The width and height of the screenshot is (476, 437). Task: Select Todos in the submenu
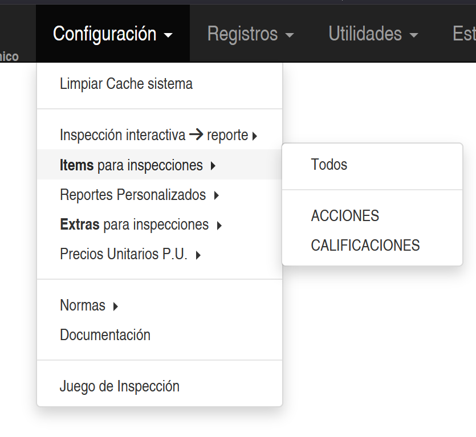(329, 165)
